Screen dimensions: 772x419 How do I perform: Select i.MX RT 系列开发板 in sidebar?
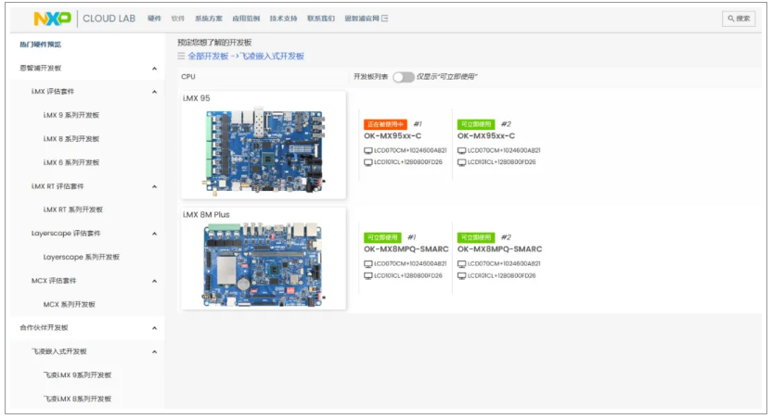[73, 209]
